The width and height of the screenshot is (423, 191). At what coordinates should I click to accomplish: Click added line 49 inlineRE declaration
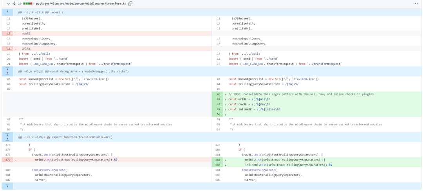(x=218, y=109)
